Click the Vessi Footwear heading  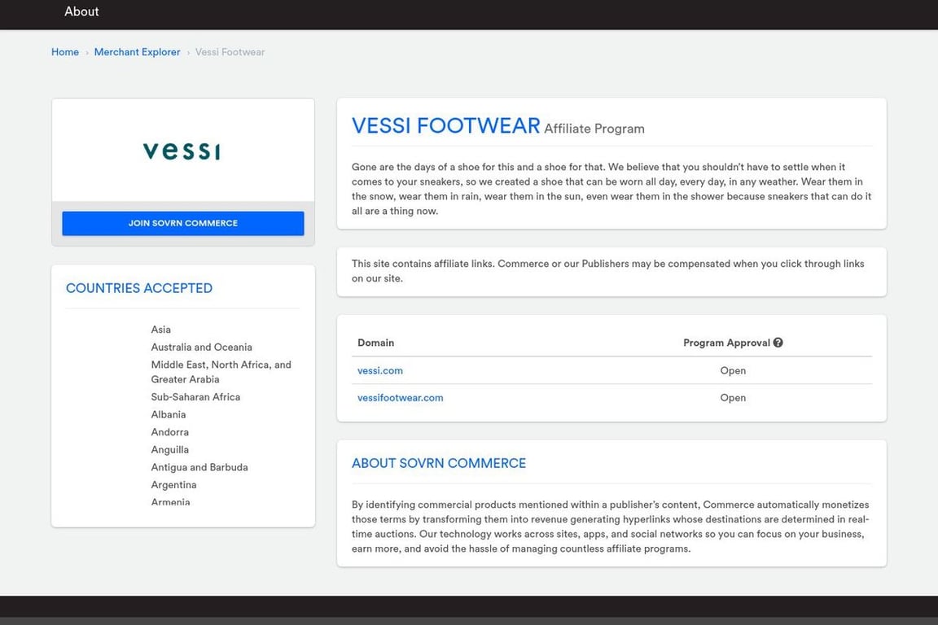point(445,125)
